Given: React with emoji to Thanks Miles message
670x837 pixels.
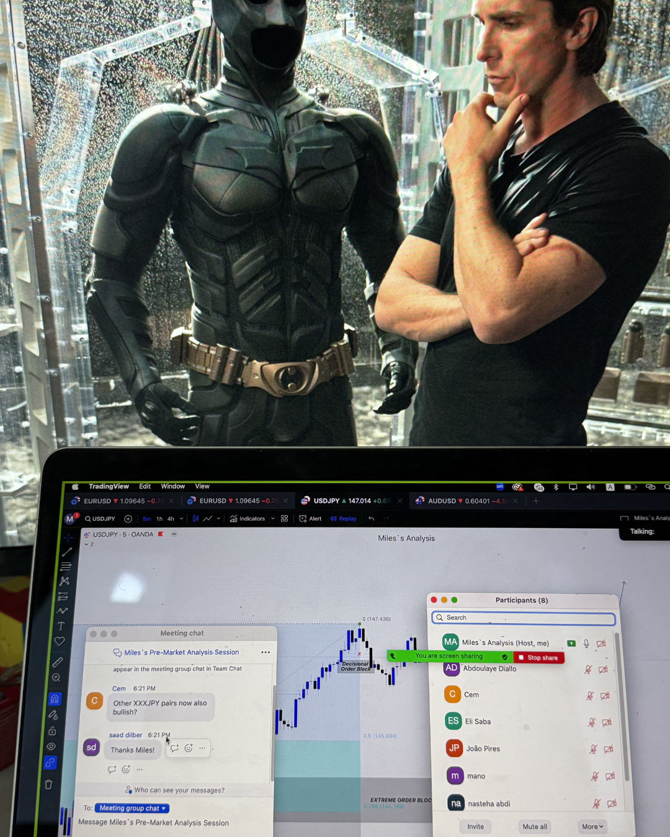Looking at the screenshot, I should 189,748.
